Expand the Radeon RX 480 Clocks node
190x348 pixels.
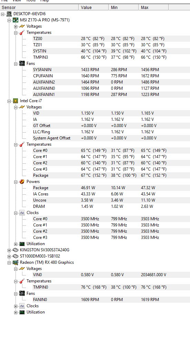pos(16,306)
